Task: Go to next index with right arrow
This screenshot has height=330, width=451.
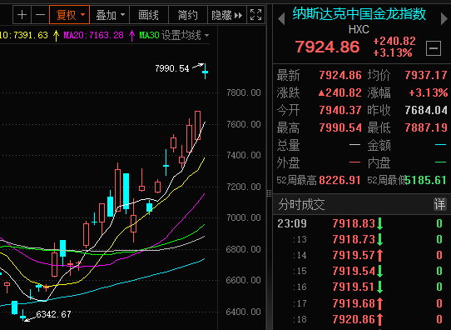Action: [x=444, y=19]
